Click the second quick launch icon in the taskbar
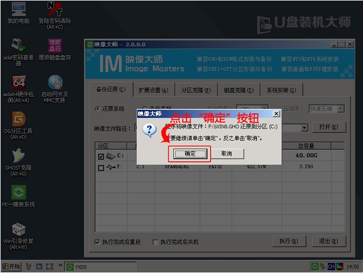This screenshot has height=273, width=363. click(x=39, y=266)
